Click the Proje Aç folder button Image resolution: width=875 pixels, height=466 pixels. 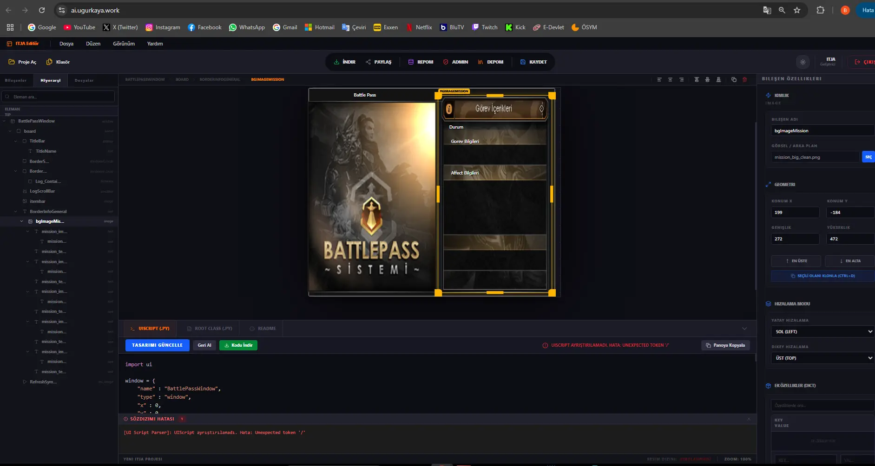[22, 62]
